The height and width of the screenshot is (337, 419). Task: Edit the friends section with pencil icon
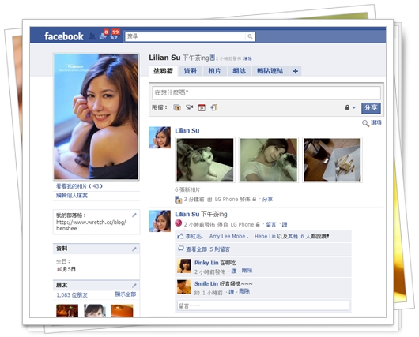click(134, 286)
